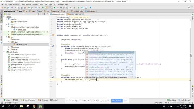Screen dimensions: 194x109
Task: Click the onActivityResult() editor breadcrumb
Action: (79, 18)
